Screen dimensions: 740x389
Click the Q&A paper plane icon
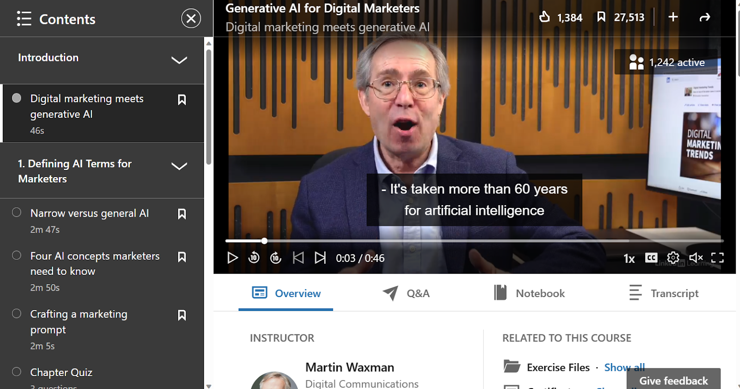[390, 293]
